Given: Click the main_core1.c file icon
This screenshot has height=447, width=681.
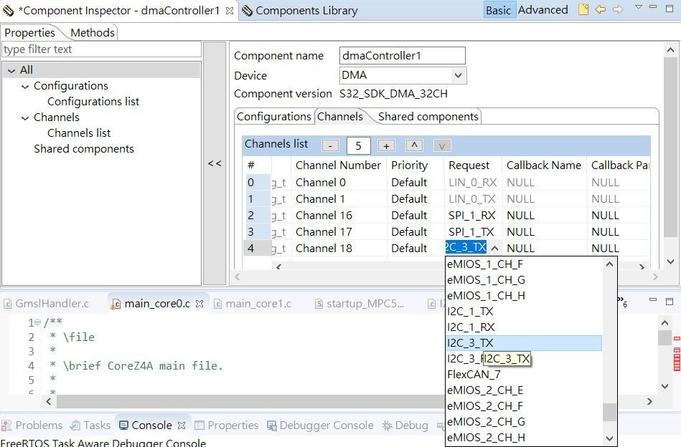Looking at the screenshot, I should click(x=217, y=304).
